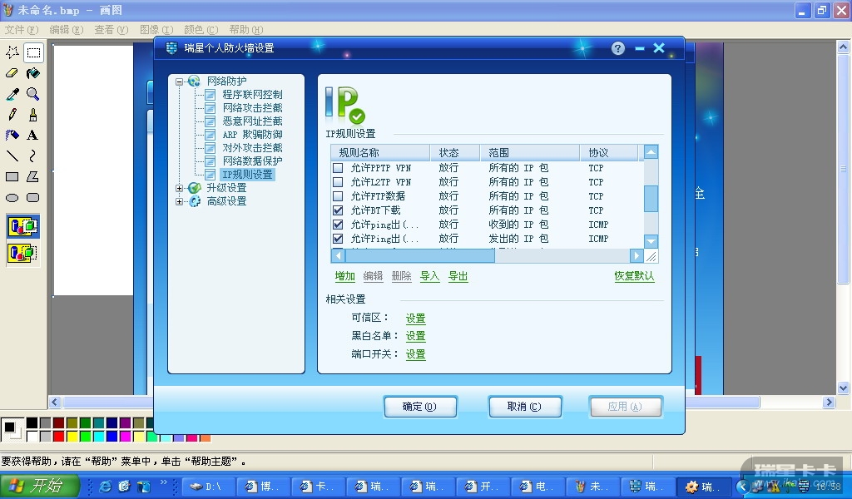Choose the Fill With Color bucket tool
Viewport: 852px width, 499px height.
pyautogui.click(x=33, y=72)
